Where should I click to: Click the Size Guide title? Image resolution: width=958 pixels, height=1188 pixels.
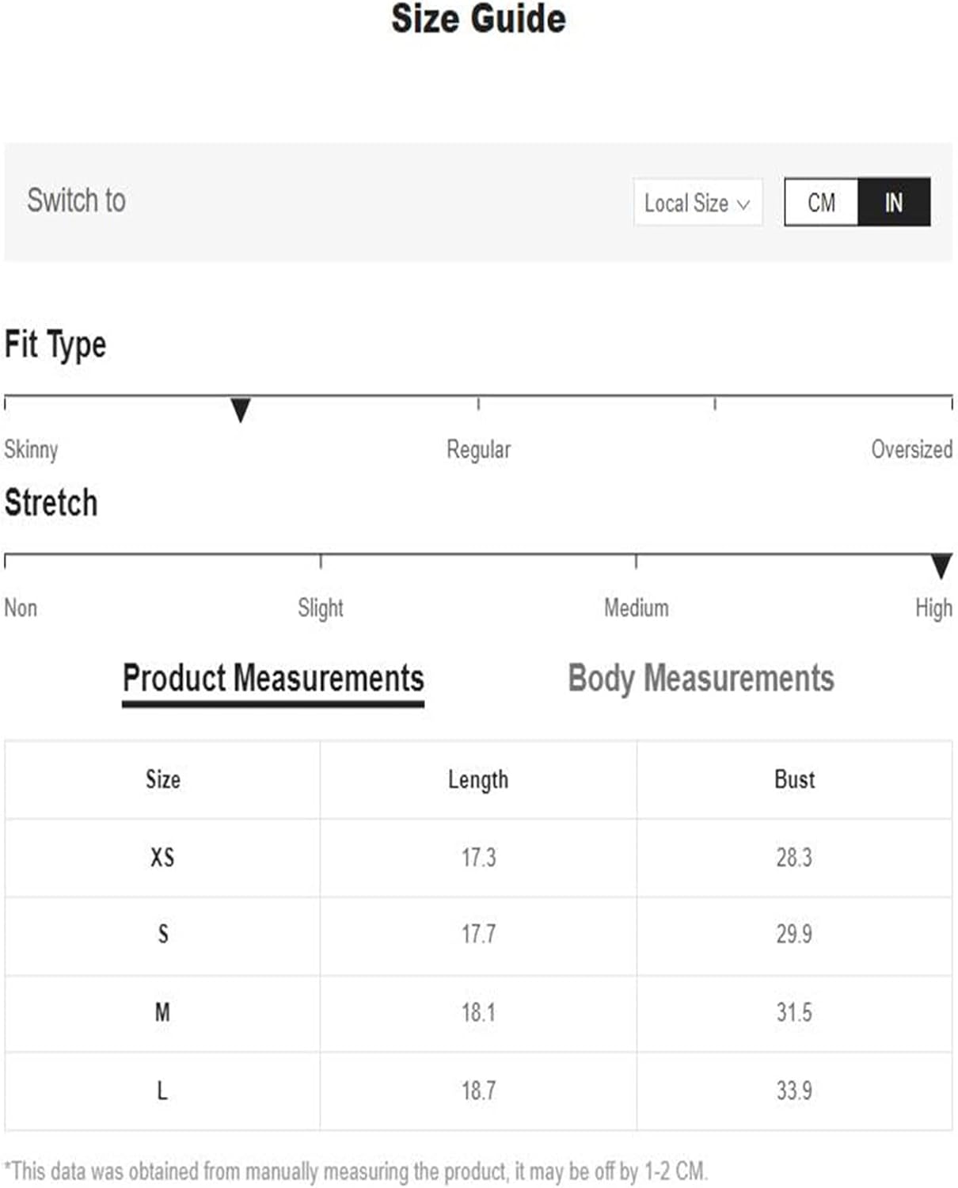click(x=479, y=19)
